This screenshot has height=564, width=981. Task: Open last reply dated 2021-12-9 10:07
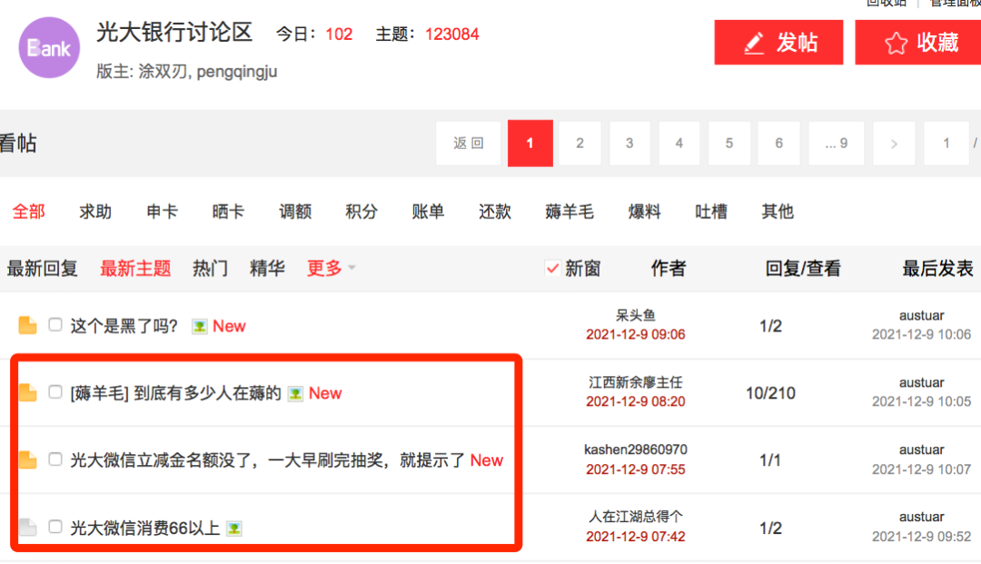(x=922, y=469)
